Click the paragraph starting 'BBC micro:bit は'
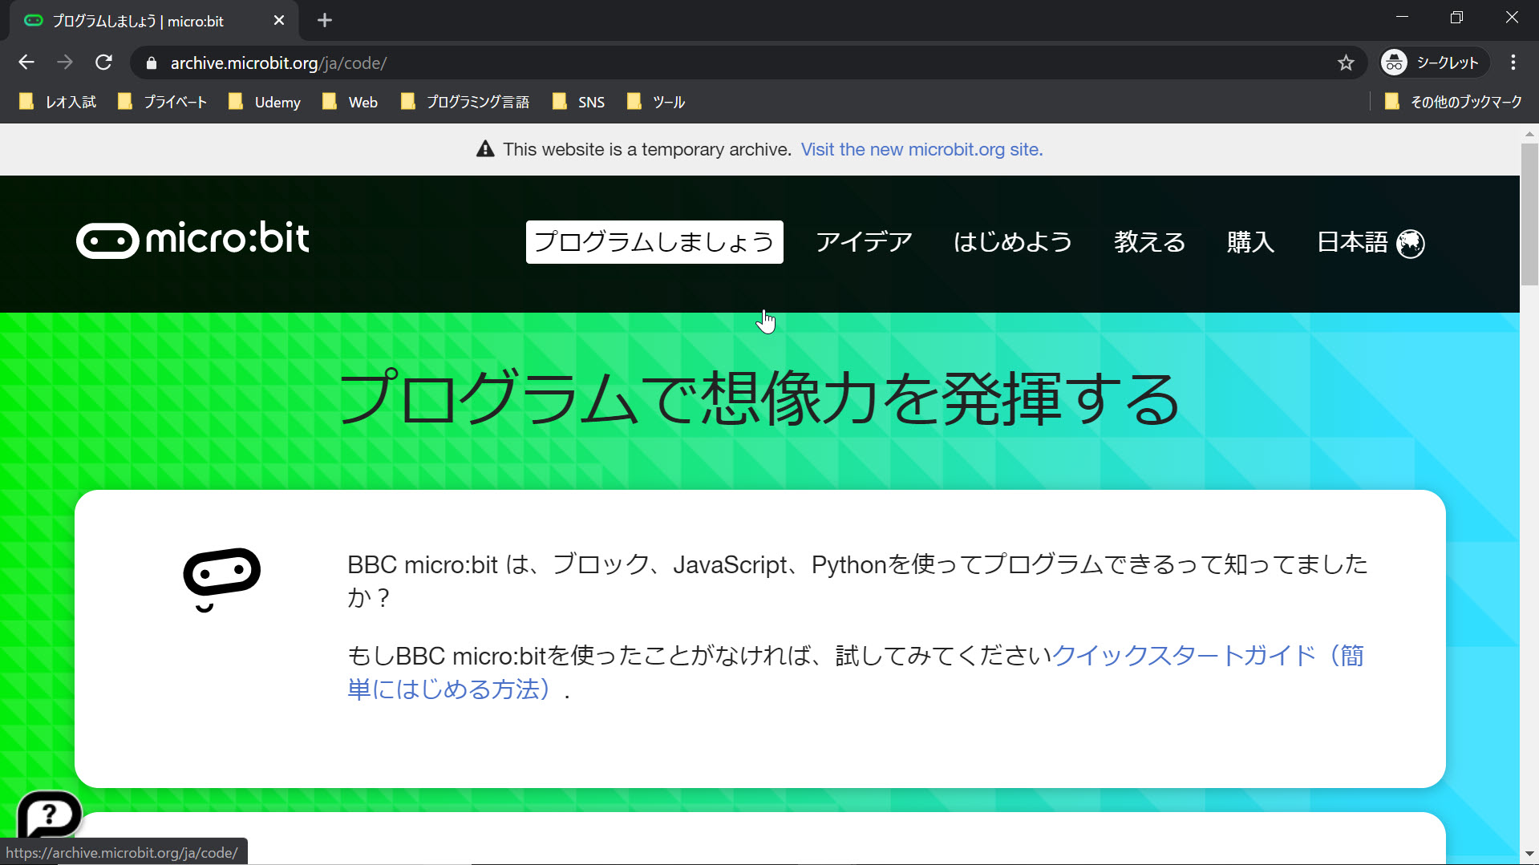The image size is (1539, 865). pos(857,581)
